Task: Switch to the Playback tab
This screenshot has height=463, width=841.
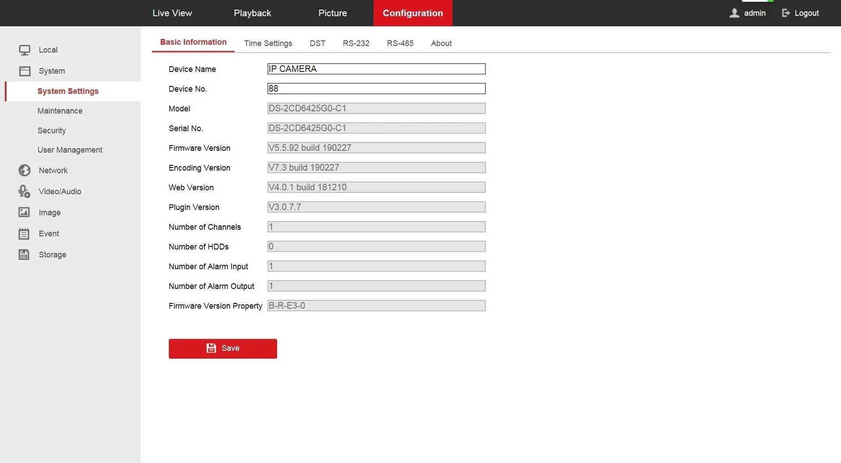Action: (253, 13)
